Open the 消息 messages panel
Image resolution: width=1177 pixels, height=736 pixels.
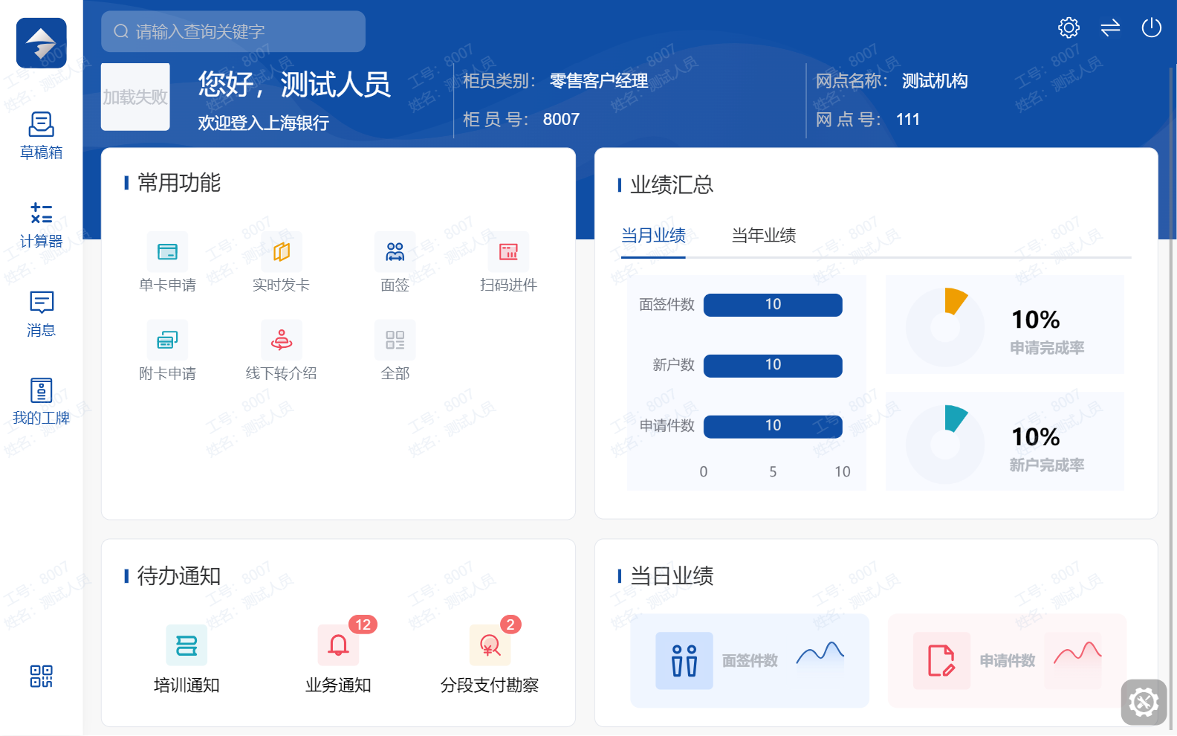click(x=42, y=314)
